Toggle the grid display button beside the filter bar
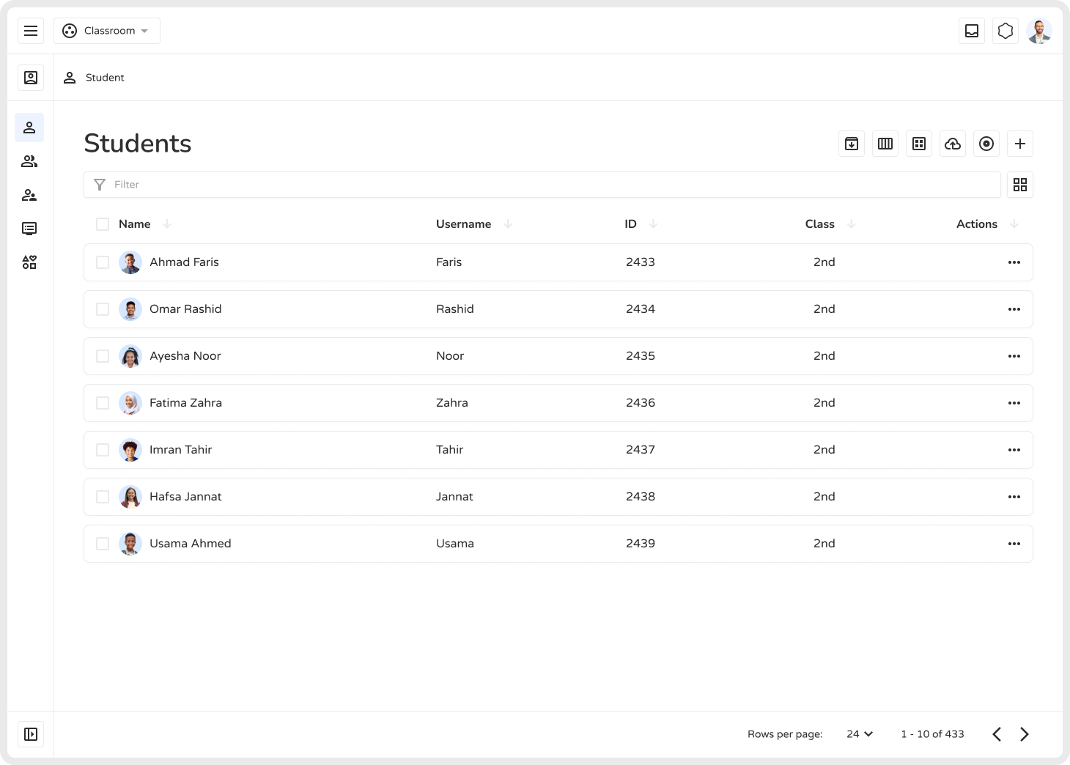This screenshot has width=1070, height=765. tap(1019, 185)
